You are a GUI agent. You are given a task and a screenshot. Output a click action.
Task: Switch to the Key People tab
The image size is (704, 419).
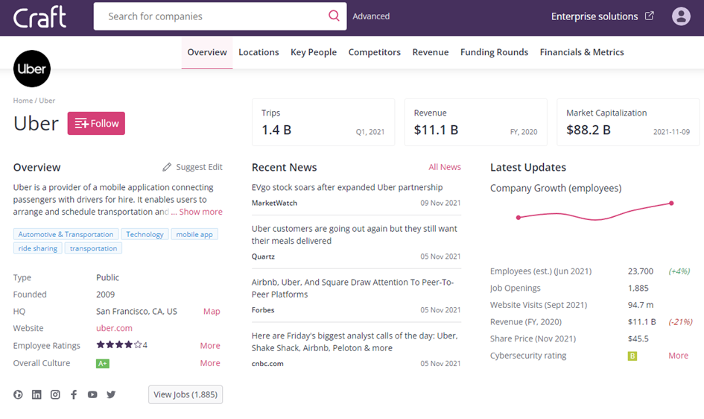[x=314, y=52]
